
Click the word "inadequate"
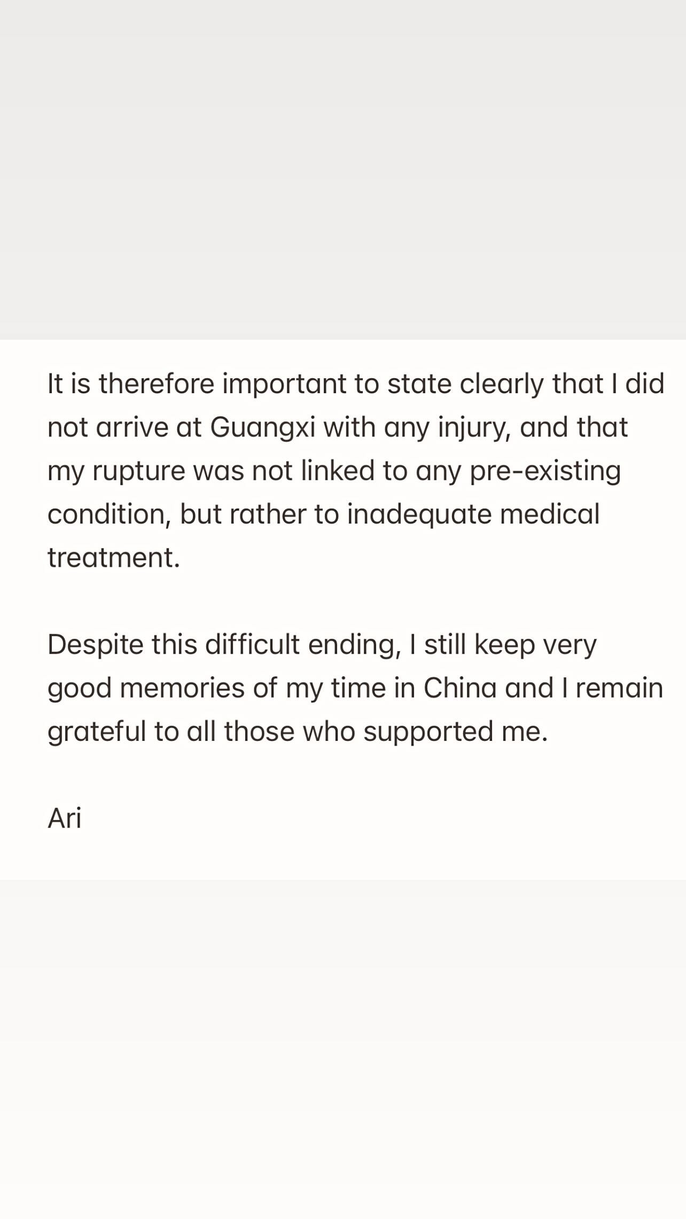419,514
